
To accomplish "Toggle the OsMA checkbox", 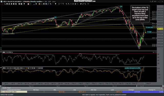I will click(x=42, y=68).
